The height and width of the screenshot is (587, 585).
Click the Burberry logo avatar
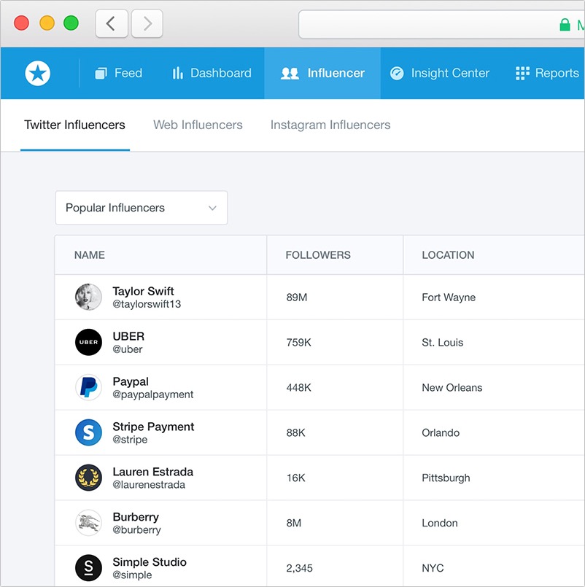point(88,523)
